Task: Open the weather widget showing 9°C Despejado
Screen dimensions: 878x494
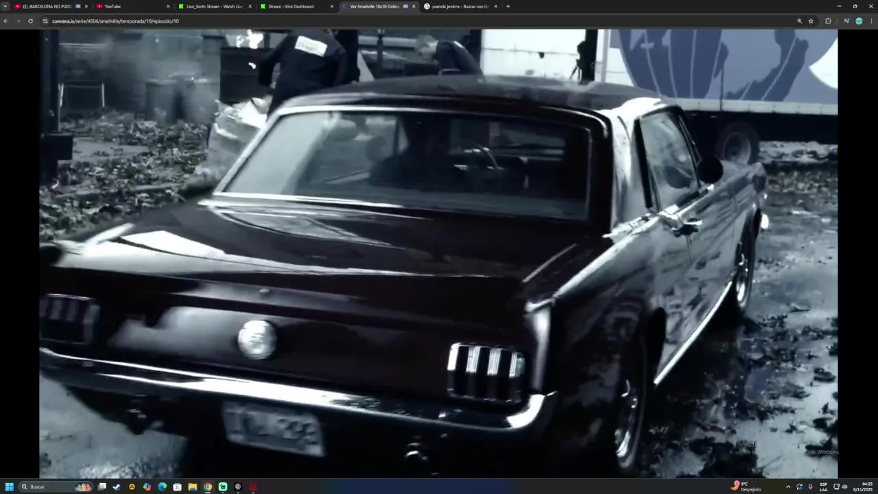Action: click(x=747, y=486)
